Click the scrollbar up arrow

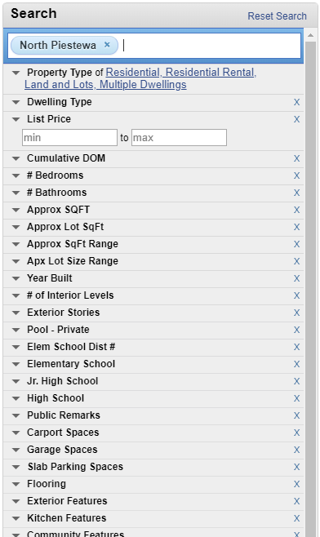click(310, 35)
